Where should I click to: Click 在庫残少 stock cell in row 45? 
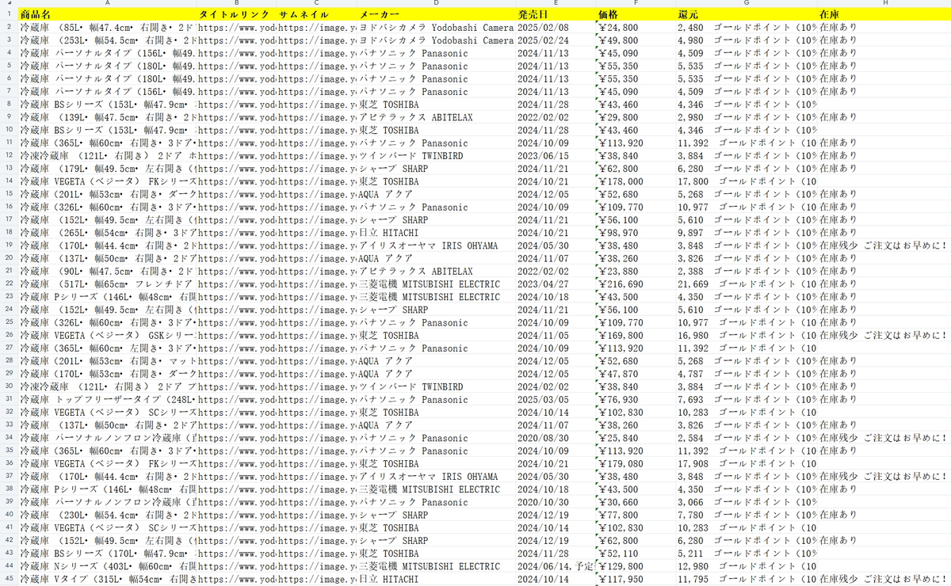pyautogui.click(x=884, y=580)
